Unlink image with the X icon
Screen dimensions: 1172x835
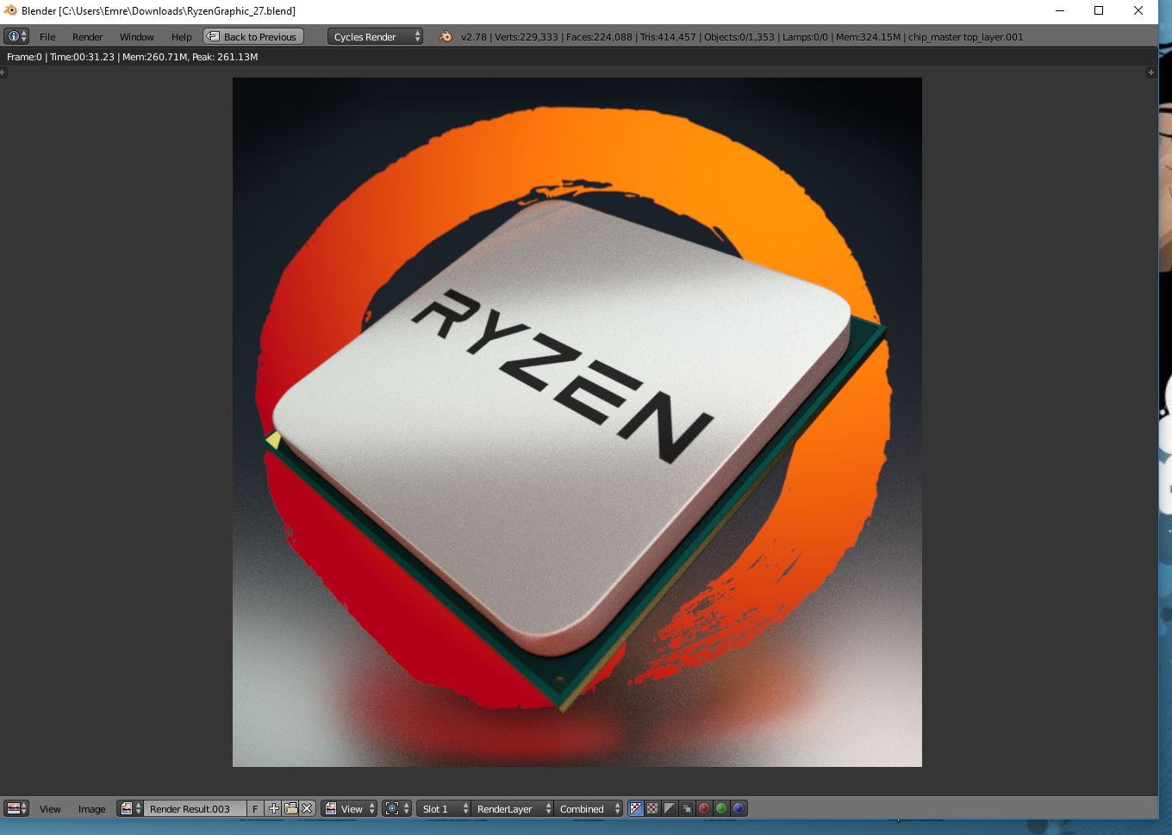click(x=307, y=808)
